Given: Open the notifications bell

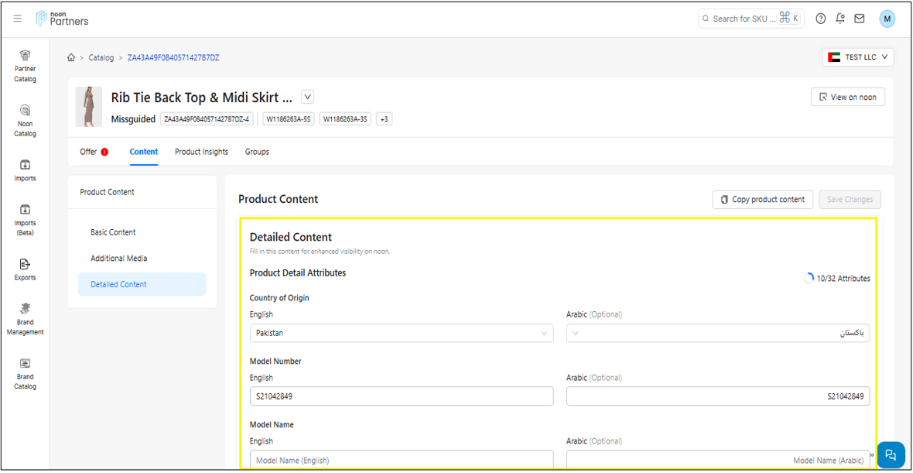Looking at the screenshot, I should 840,19.
